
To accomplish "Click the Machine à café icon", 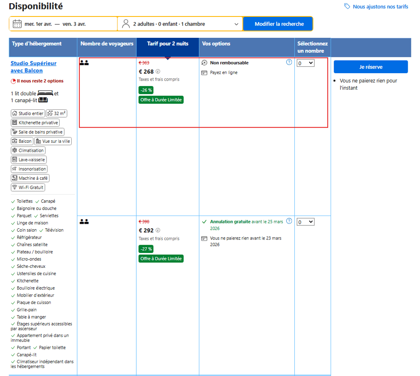I will 15,178.
